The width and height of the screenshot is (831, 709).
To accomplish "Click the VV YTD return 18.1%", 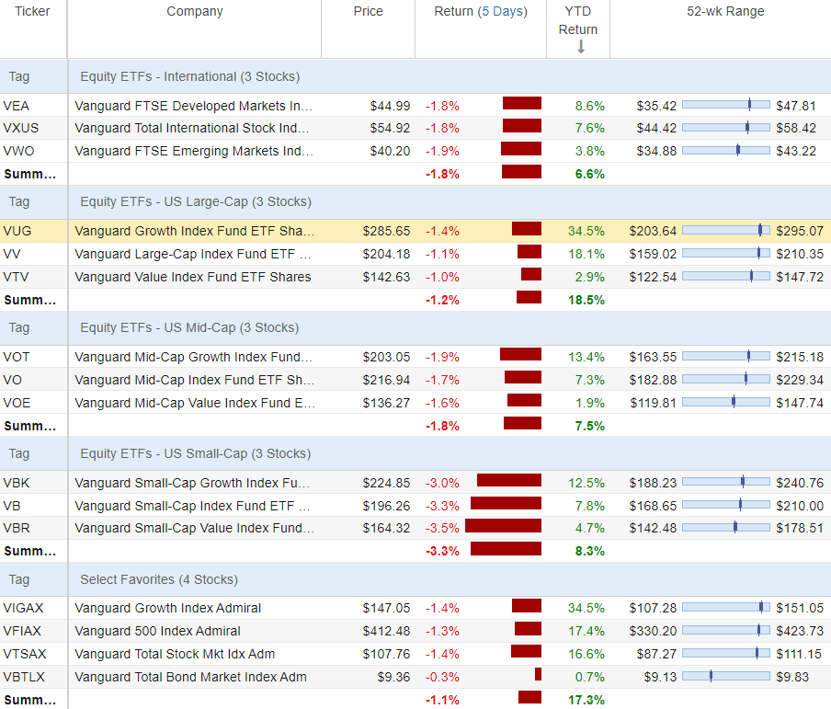I will point(586,254).
